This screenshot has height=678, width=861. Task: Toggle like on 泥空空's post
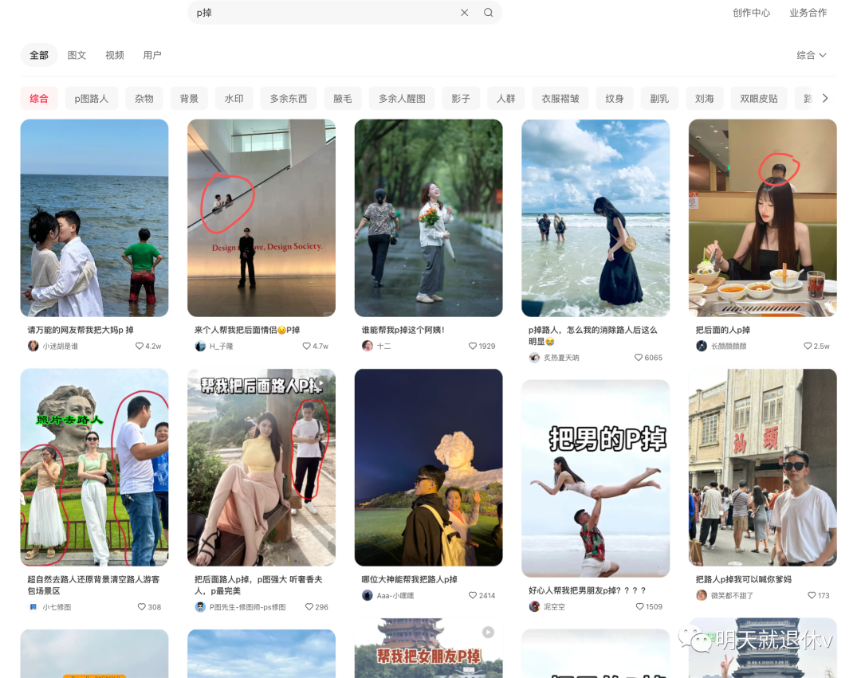(640, 607)
